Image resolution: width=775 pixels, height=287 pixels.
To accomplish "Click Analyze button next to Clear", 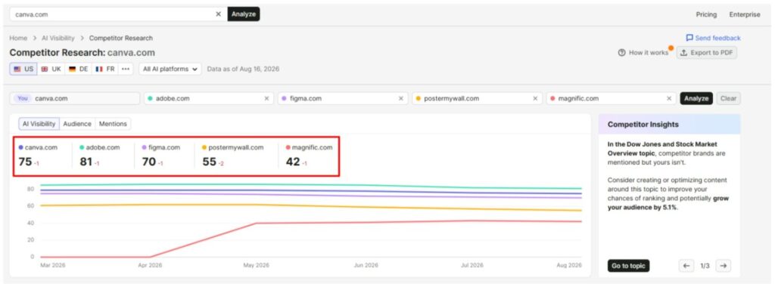I will (696, 98).
